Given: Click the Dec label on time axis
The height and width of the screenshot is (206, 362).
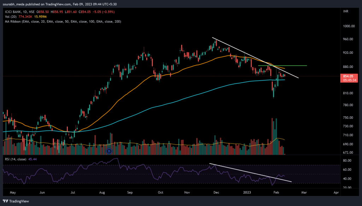Looking at the screenshot, I should [x=216, y=192].
